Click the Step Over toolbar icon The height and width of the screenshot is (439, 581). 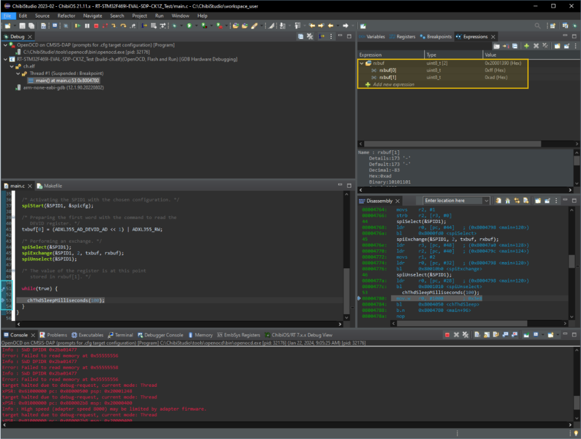tap(123, 26)
